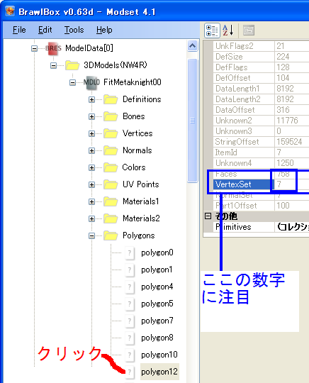Image resolution: width=309 pixels, height=383 pixels.
Task: Click the tree view vertical scrollbar thumb
Action: pyautogui.click(x=193, y=121)
